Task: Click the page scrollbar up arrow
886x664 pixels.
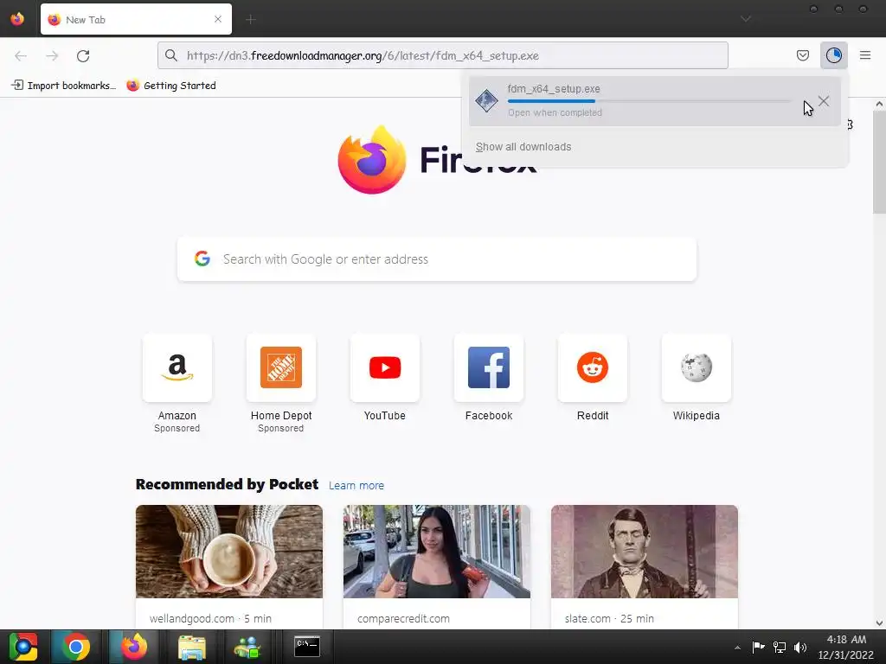Action: pos(879,104)
